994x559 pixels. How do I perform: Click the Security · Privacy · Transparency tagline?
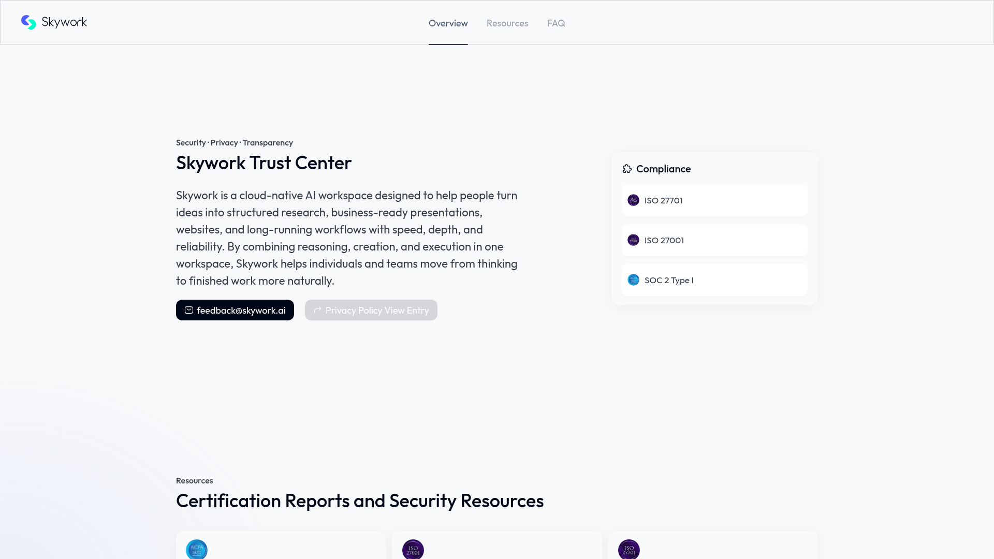click(x=235, y=143)
